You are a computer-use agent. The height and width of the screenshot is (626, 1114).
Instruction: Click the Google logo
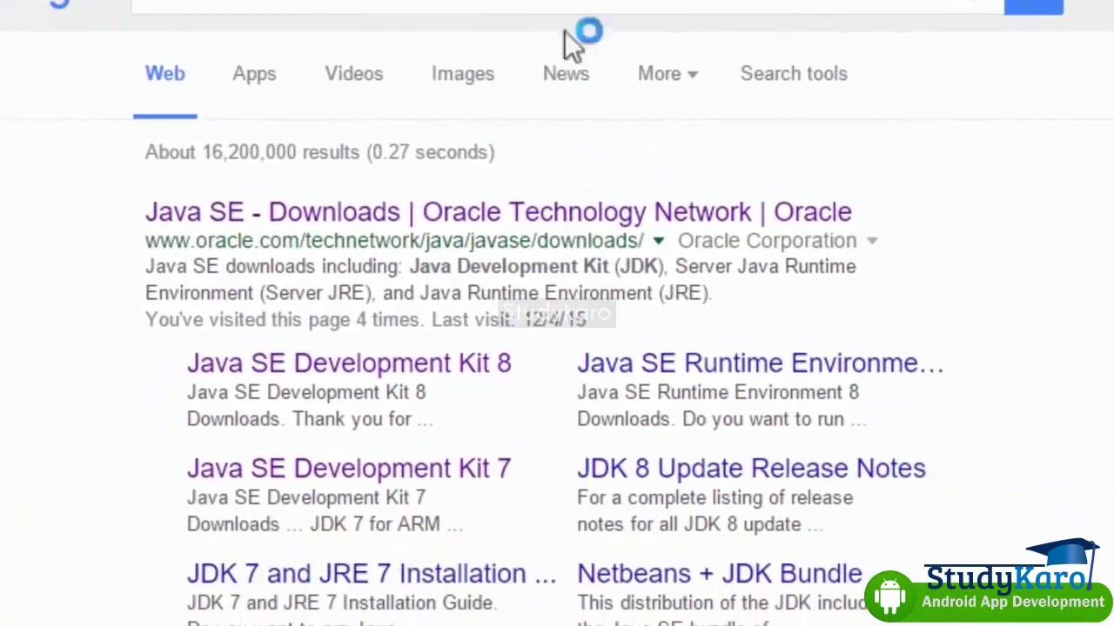click(x=58, y=4)
